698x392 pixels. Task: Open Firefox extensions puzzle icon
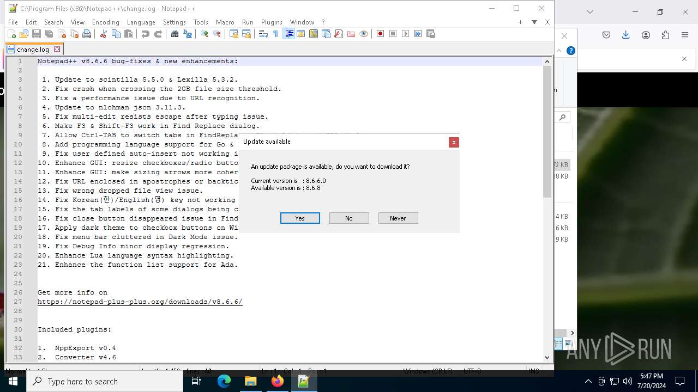[x=665, y=35]
